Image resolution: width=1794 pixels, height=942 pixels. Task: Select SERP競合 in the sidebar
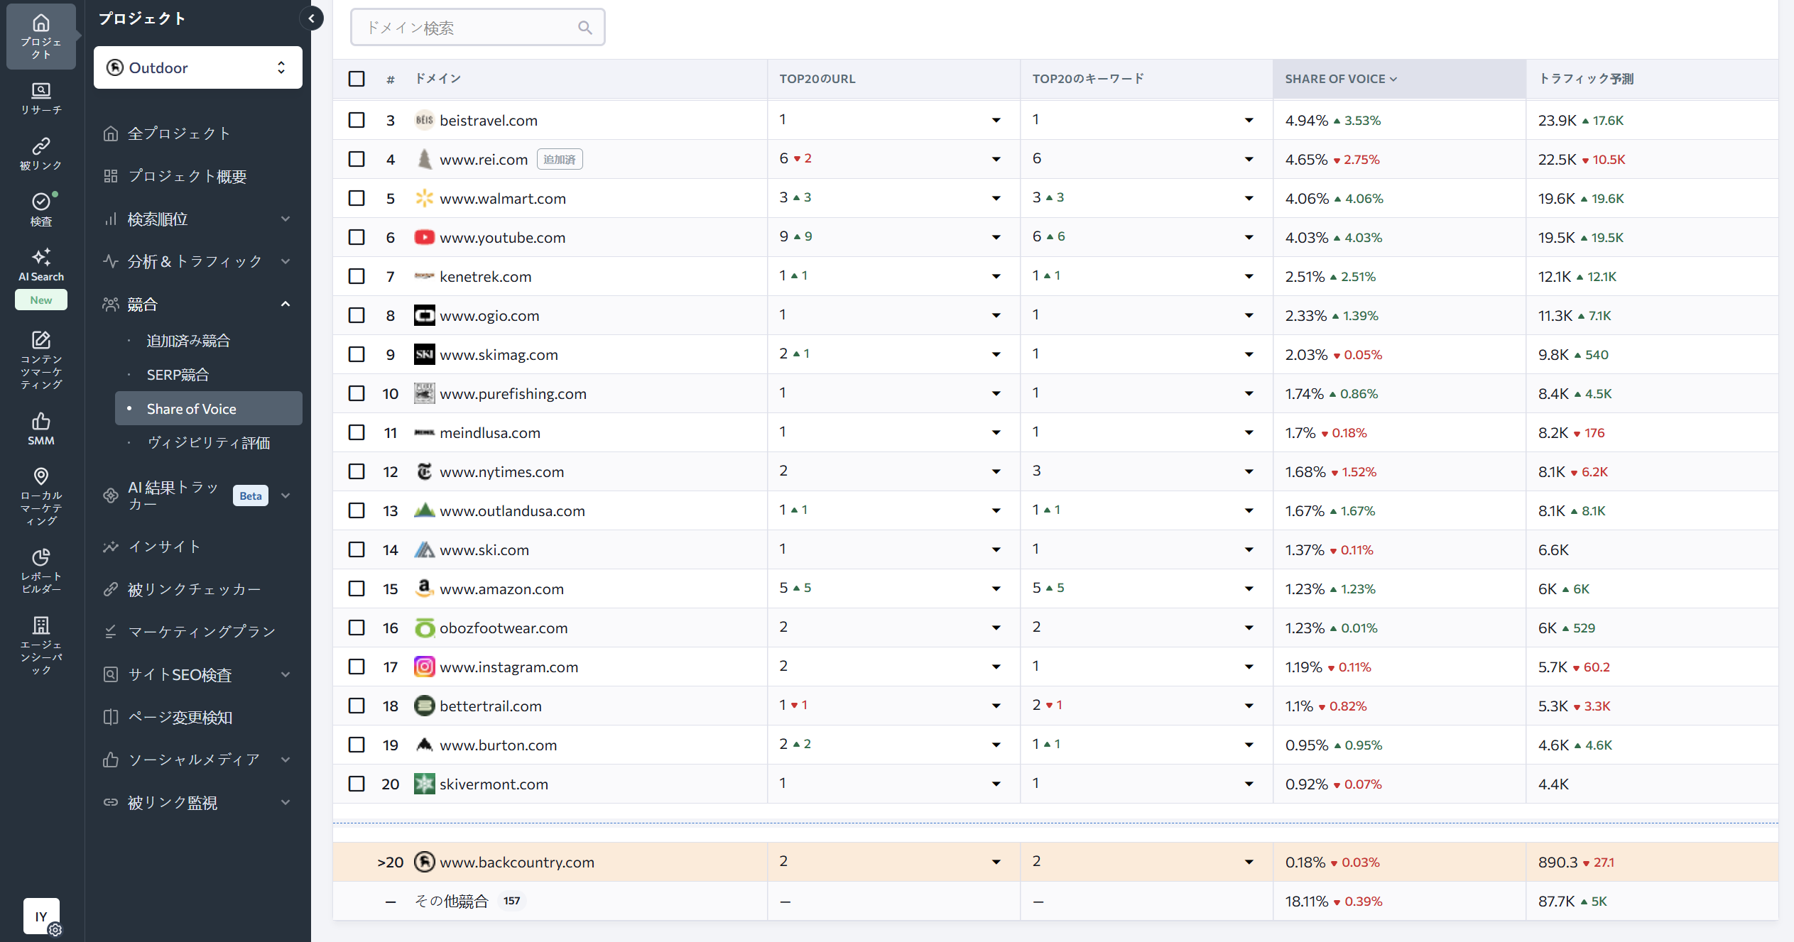click(x=178, y=375)
